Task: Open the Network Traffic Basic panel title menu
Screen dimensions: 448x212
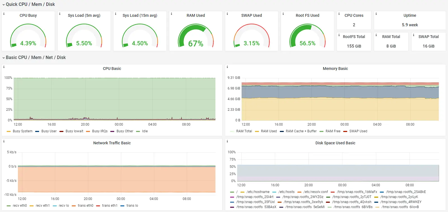Action: pos(112,143)
